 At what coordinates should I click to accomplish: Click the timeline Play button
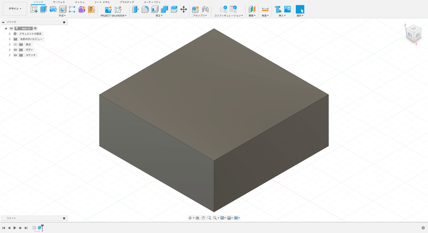15,228
